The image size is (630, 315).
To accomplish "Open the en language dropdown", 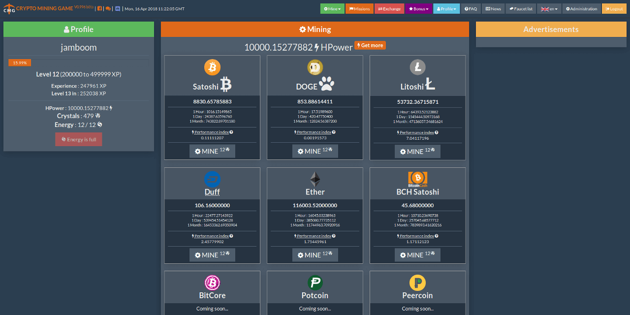I will (x=549, y=9).
